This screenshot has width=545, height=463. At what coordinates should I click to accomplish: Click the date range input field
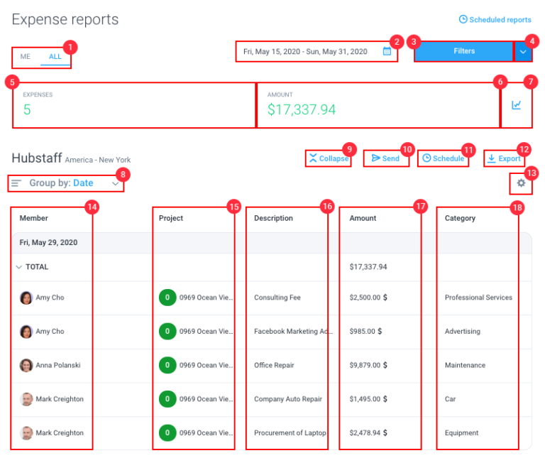point(305,52)
